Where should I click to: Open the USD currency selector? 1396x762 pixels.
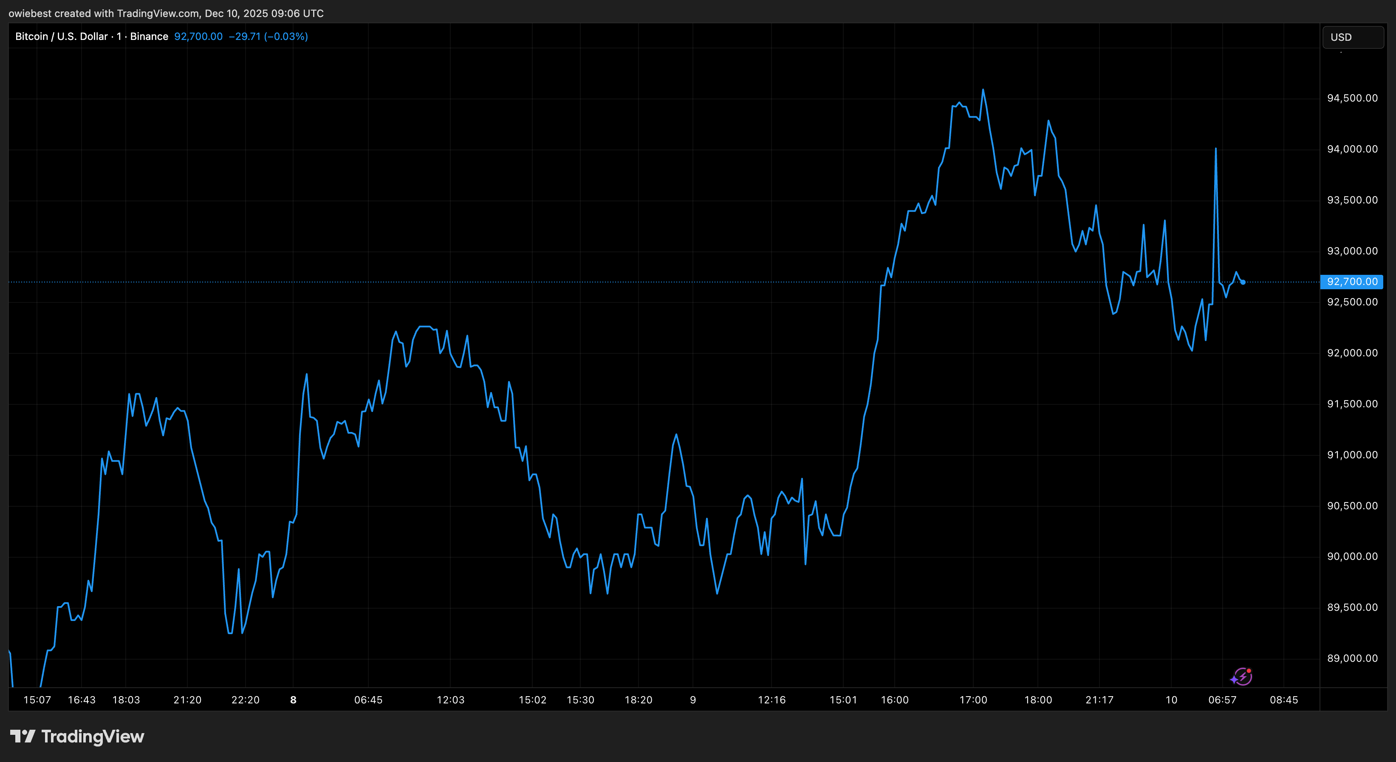(x=1353, y=37)
